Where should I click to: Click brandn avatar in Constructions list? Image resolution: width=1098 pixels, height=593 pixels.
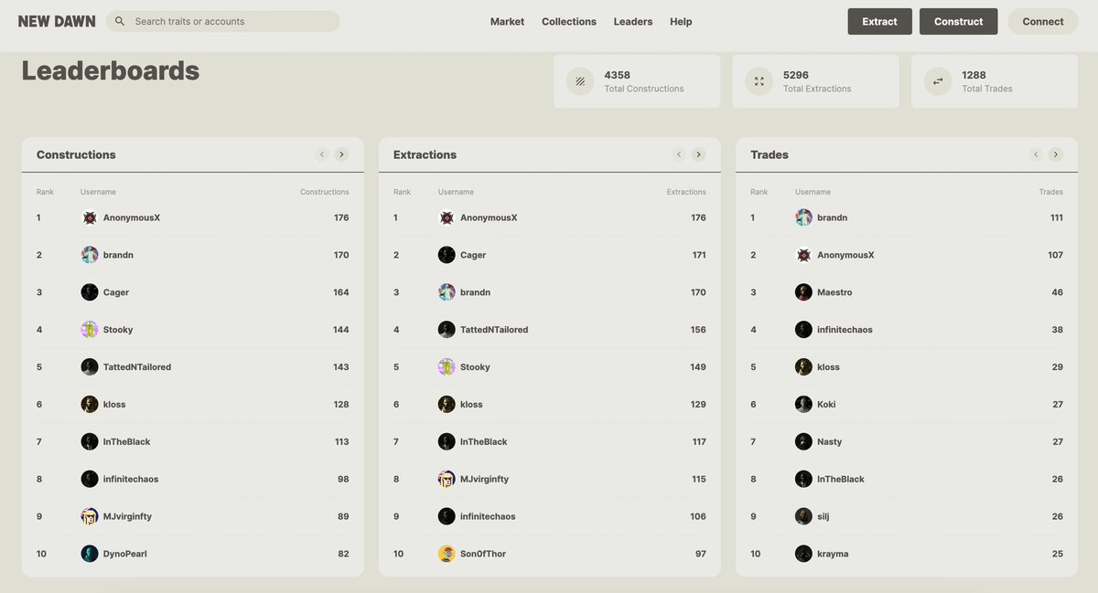pos(90,255)
